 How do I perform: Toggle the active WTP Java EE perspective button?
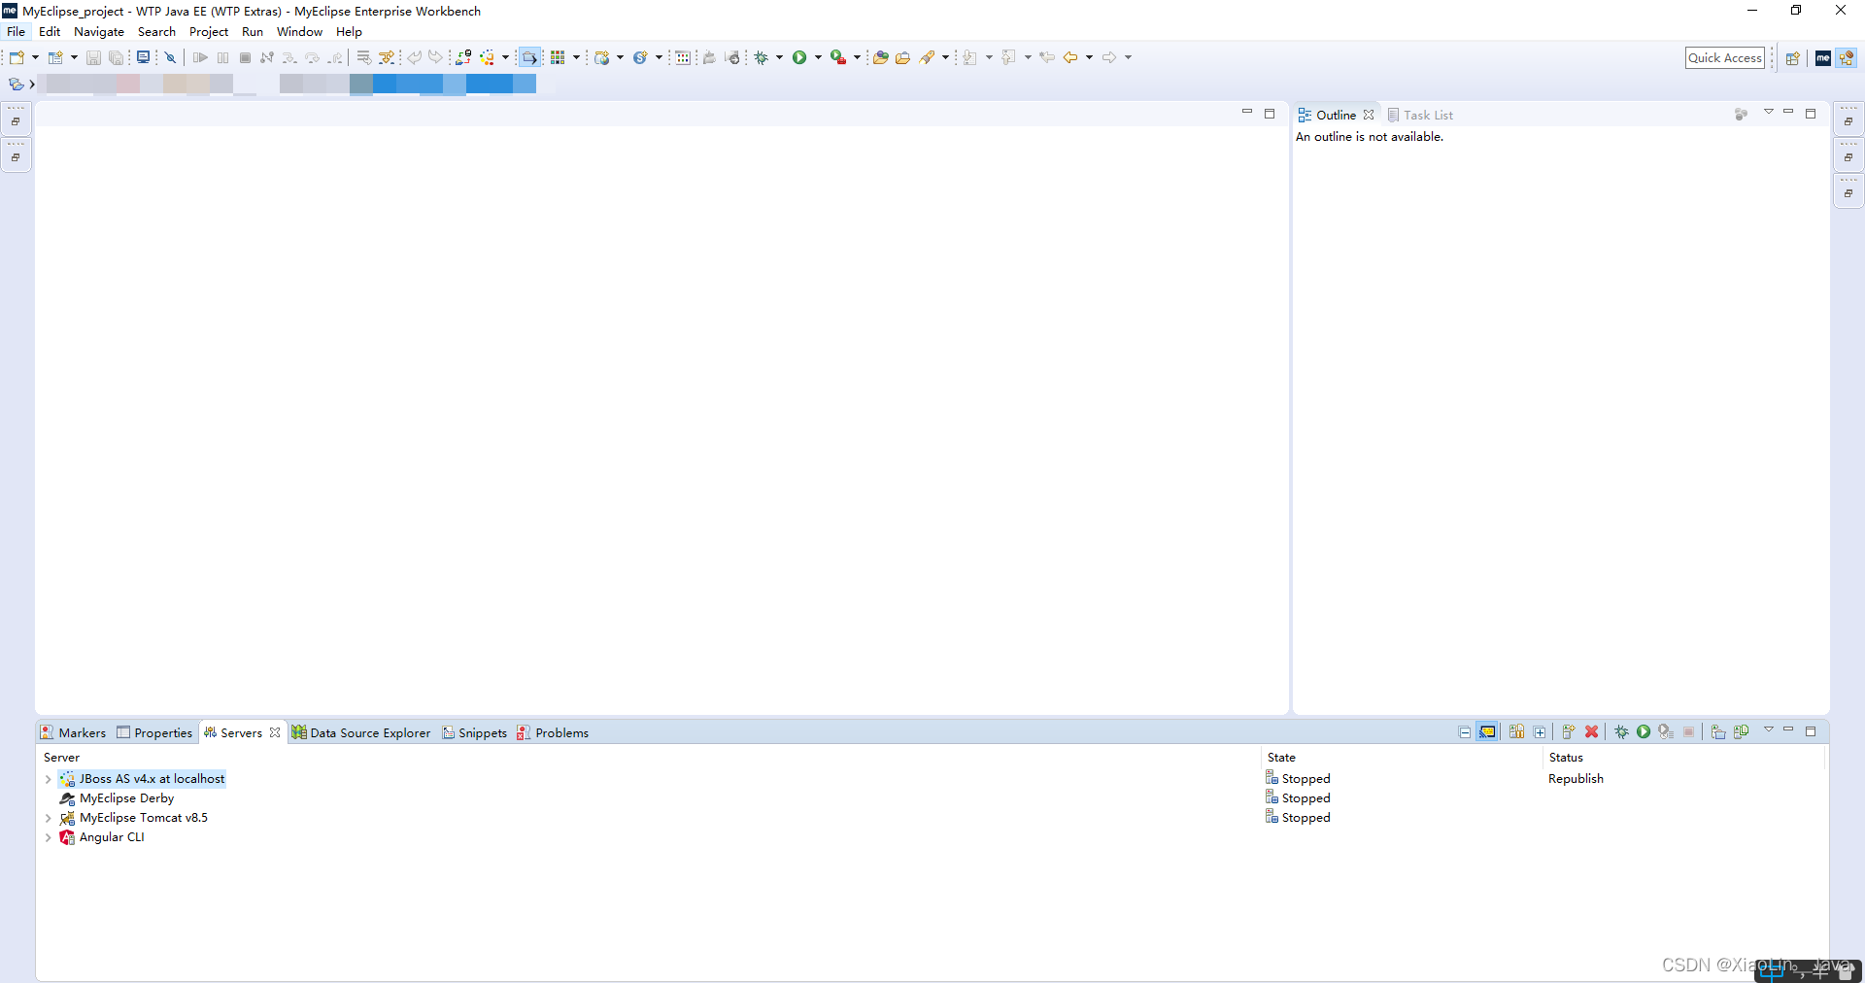(1847, 58)
